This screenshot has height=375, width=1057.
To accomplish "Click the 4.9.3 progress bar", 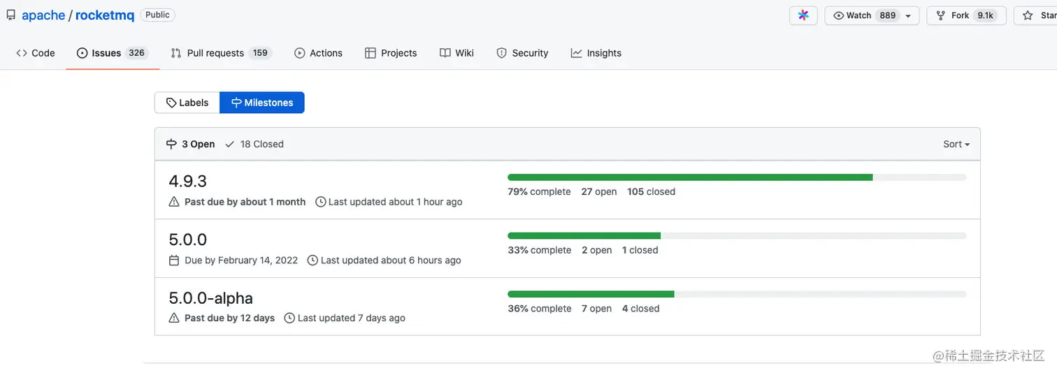I will [x=737, y=177].
